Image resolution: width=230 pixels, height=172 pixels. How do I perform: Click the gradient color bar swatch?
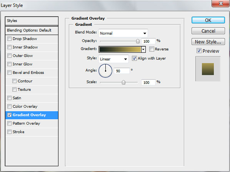pyautogui.click(x=120, y=50)
